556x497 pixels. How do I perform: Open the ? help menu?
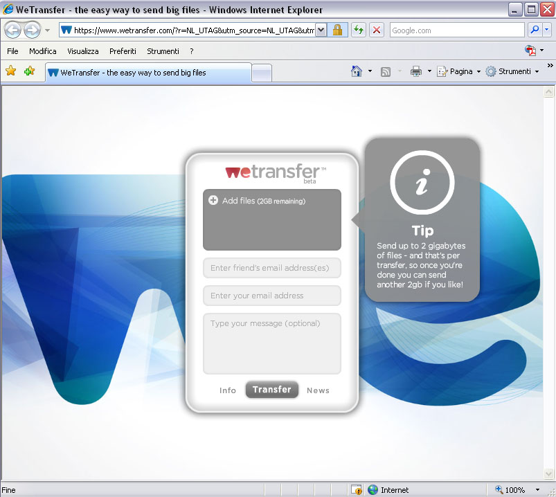click(192, 51)
